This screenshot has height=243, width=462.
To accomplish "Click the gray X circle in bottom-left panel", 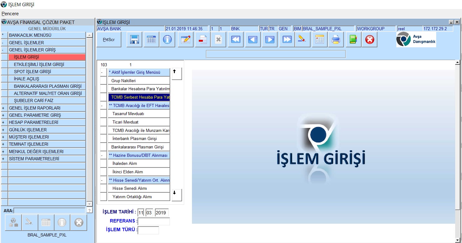I will click(x=79, y=222).
